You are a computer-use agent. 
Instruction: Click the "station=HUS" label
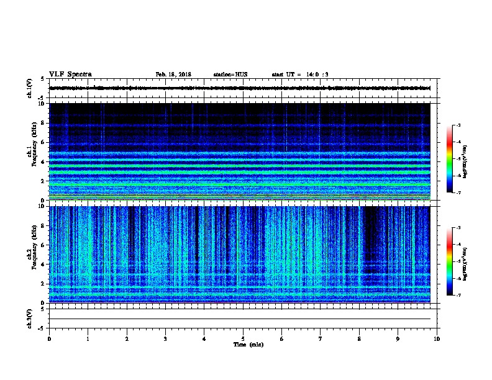[230, 75]
